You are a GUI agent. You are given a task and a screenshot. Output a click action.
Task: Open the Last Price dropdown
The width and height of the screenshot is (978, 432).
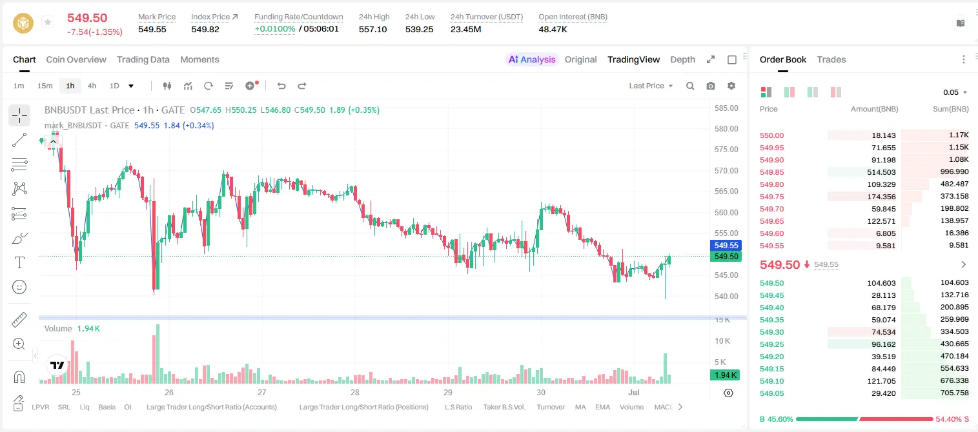(651, 86)
